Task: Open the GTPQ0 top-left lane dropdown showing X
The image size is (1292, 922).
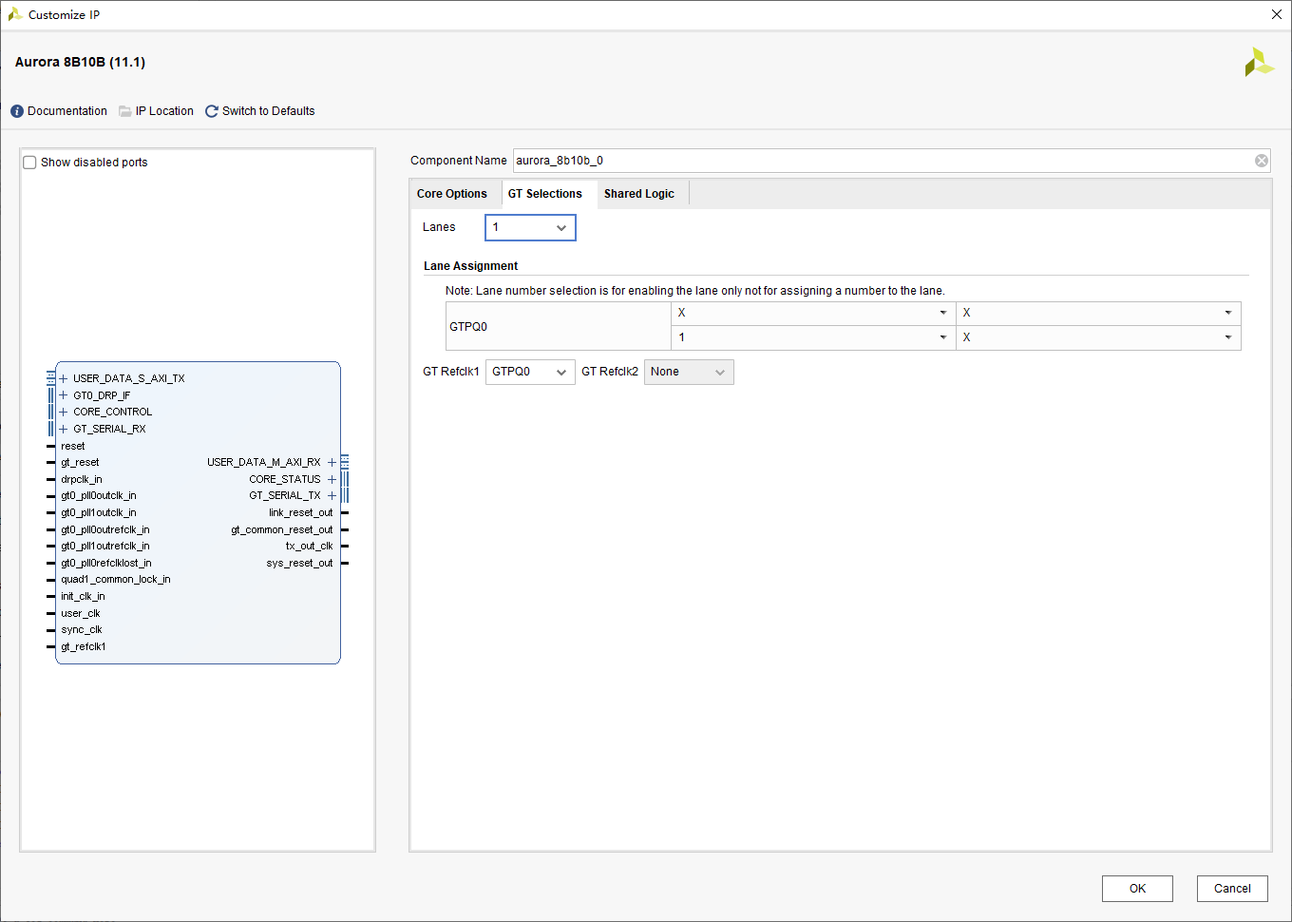Action: pos(813,313)
